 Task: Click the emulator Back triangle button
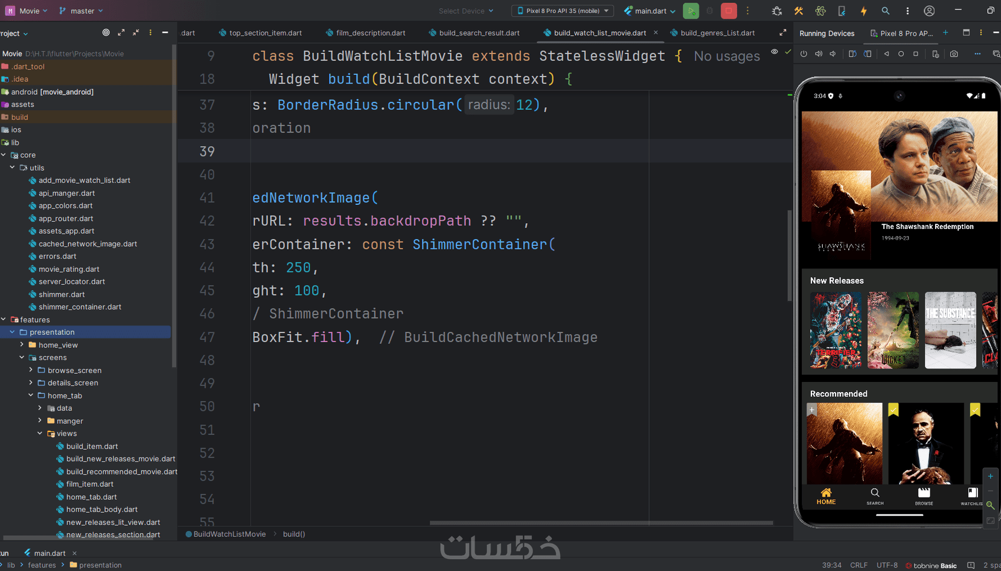pos(886,54)
